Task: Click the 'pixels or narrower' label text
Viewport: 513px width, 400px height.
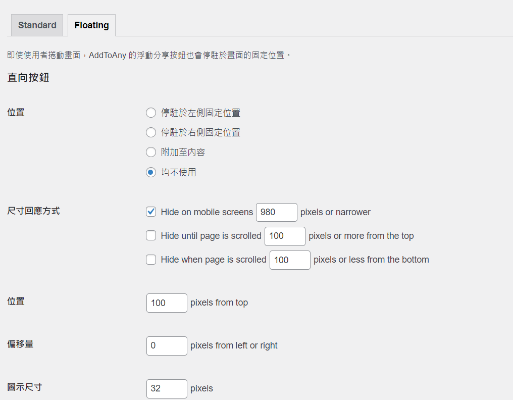Action: [335, 212]
